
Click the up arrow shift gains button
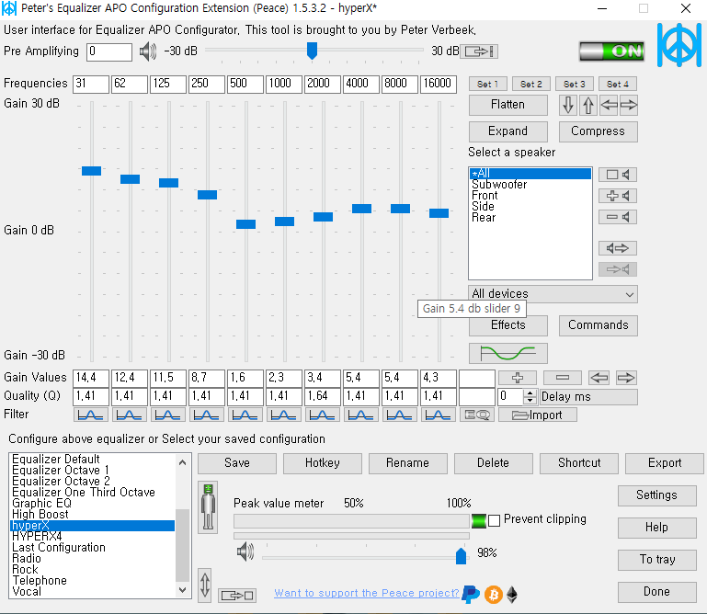tap(588, 105)
